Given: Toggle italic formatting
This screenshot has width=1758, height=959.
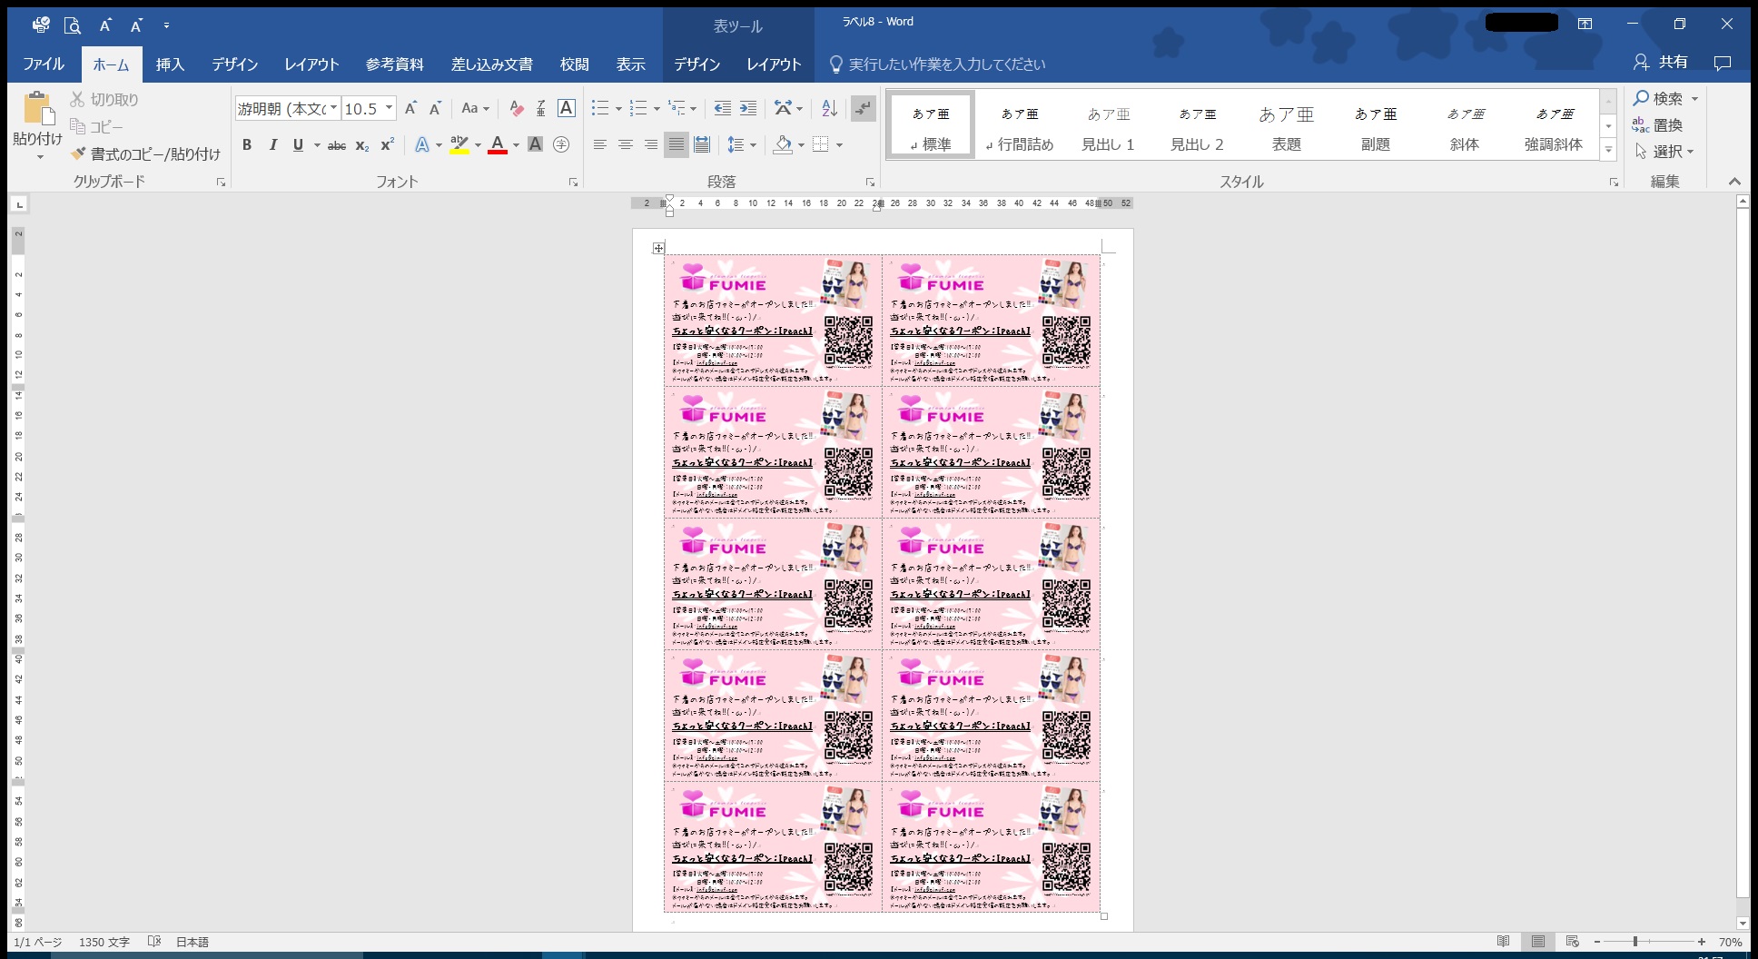Looking at the screenshot, I should [272, 144].
